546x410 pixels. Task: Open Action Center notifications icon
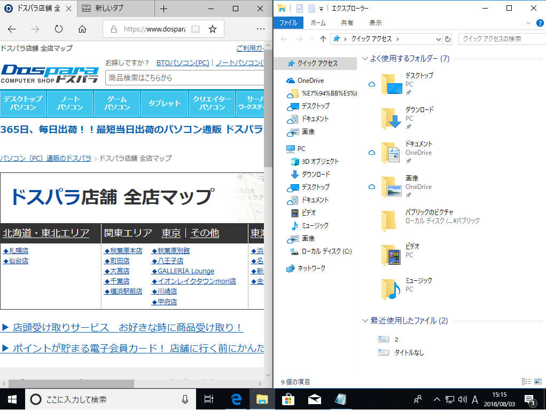pyautogui.click(x=530, y=399)
